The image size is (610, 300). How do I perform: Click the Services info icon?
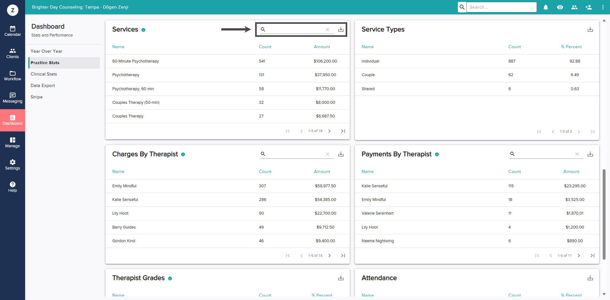[143, 30]
